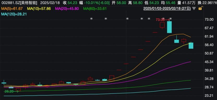
Task: Click the red 73.00 highest price marker
Action: coord(160,20)
